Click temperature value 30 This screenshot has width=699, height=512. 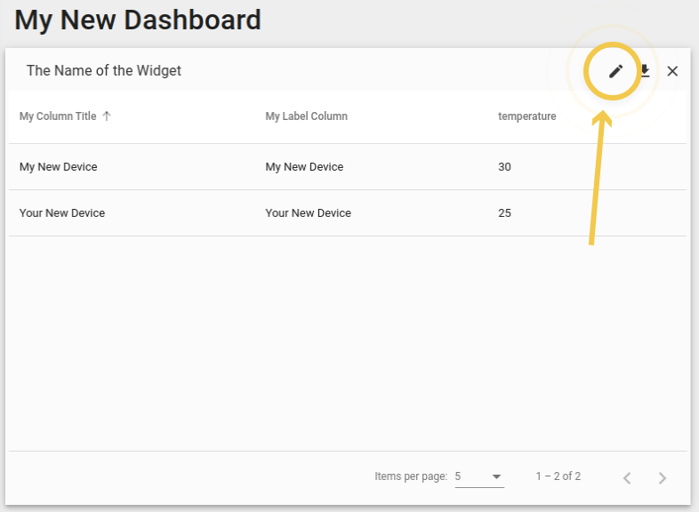[x=504, y=166]
